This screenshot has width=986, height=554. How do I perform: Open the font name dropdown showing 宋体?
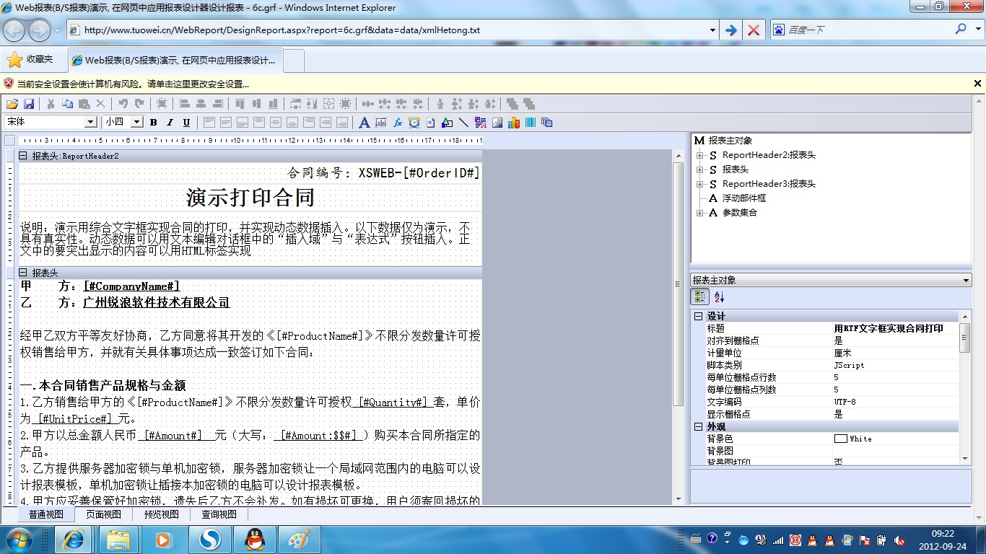point(91,122)
